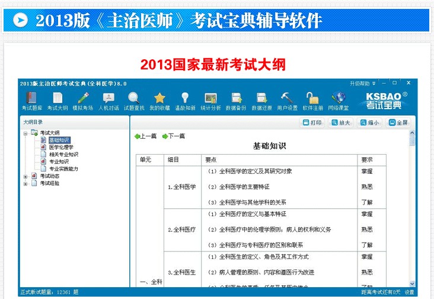Go to 下一篇 next article
434x299 pixels.
coord(174,136)
